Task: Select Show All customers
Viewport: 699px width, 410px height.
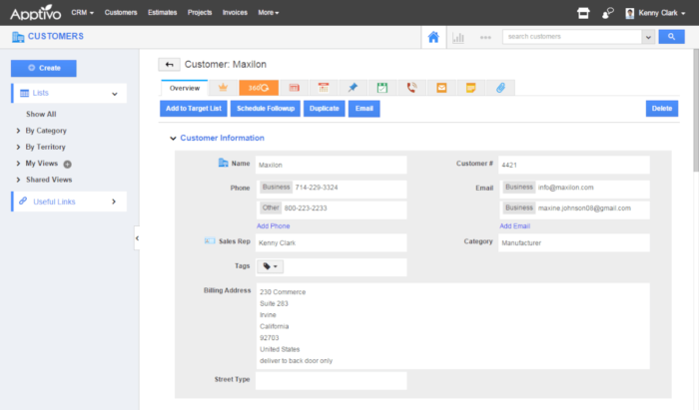Action: pyautogui.click(x=41, y=114)
